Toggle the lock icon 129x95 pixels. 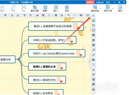[x=37, y=15]
